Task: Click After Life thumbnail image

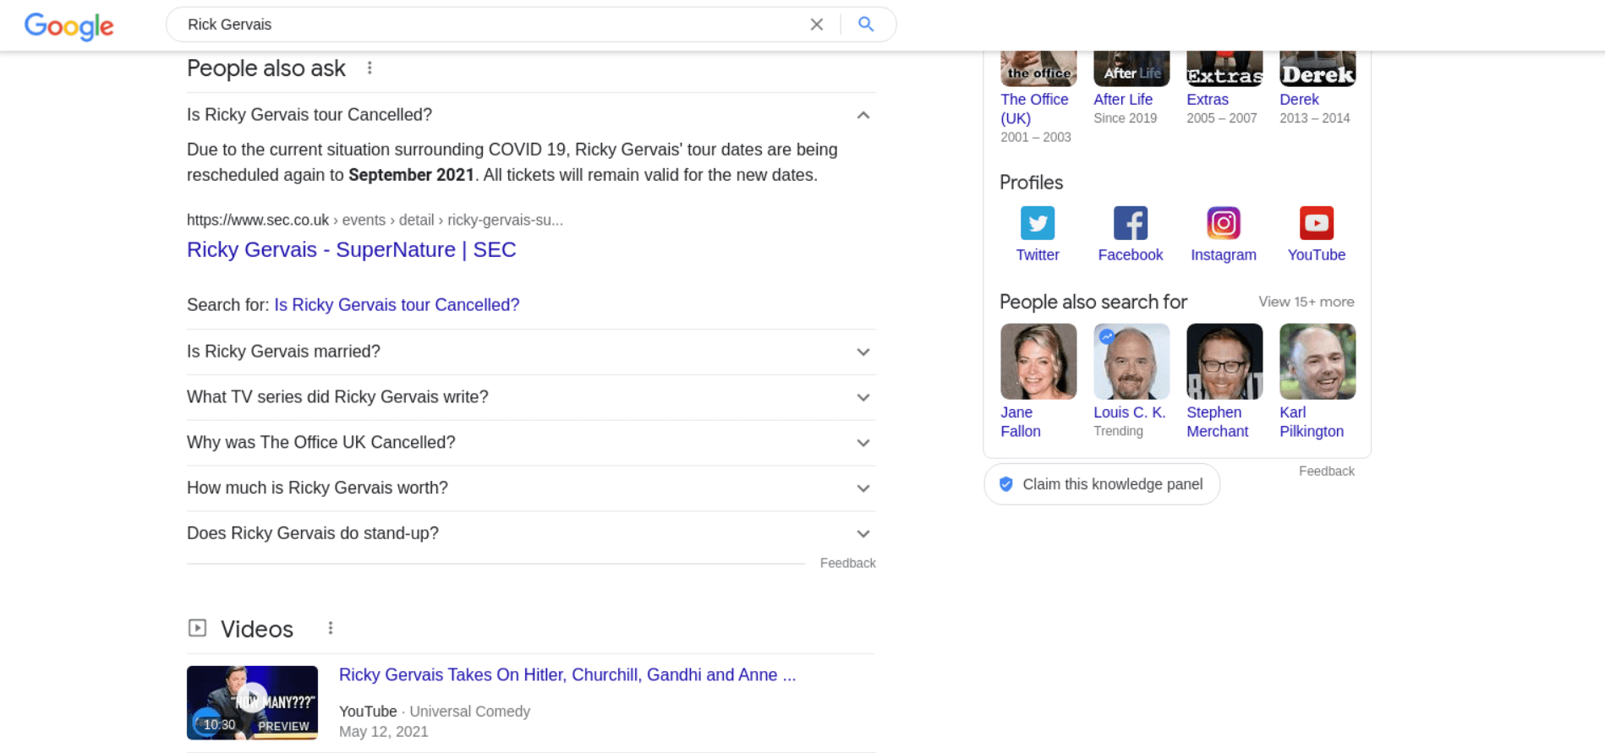Action: coord(1131,69)
